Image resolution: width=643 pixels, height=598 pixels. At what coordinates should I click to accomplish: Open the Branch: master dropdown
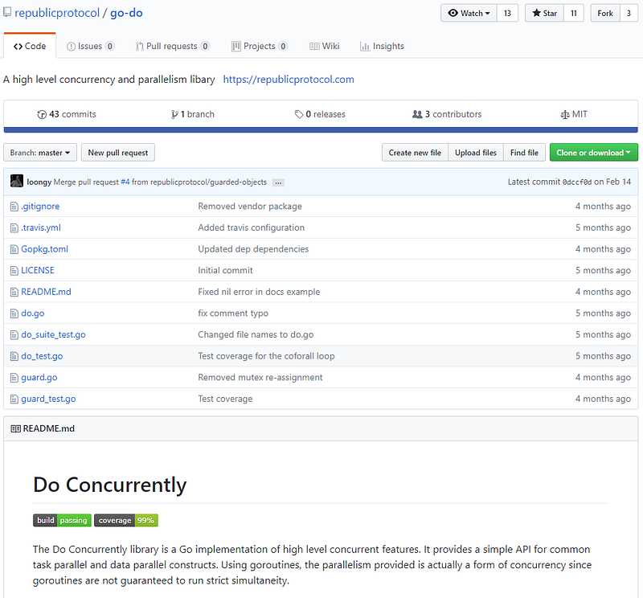pyautogui.click(x=40, y=153)
